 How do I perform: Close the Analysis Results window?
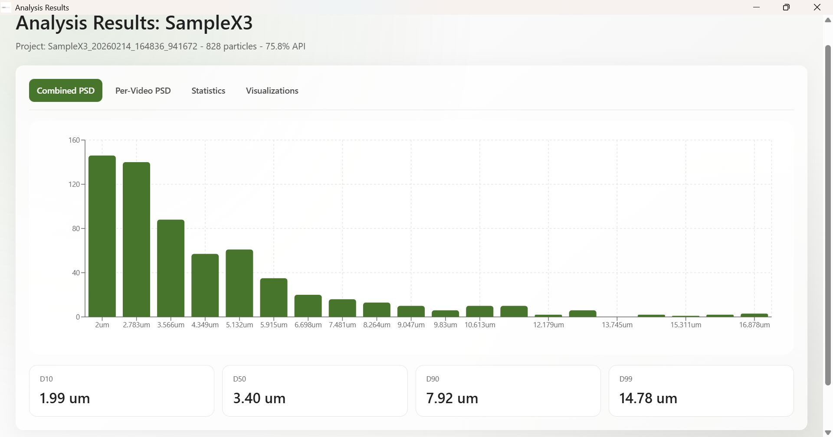(817, 7)
